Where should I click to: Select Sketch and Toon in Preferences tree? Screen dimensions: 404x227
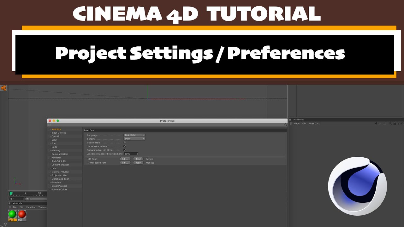[x=60, y=179]
